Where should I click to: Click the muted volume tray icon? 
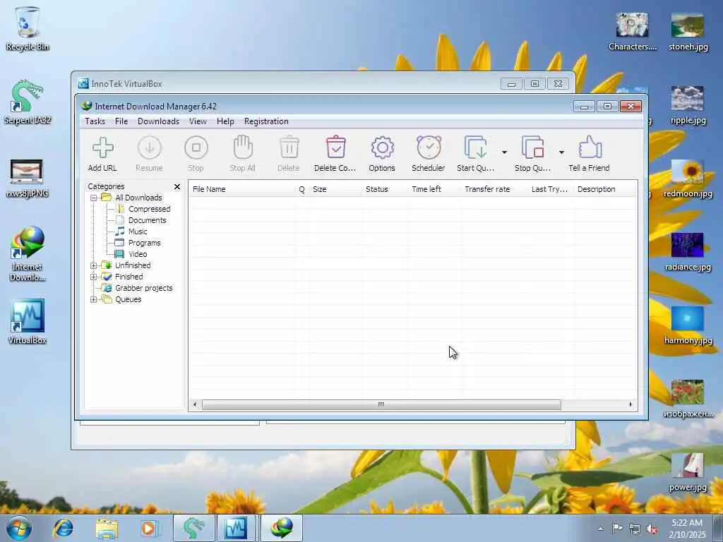pos(652,529)
